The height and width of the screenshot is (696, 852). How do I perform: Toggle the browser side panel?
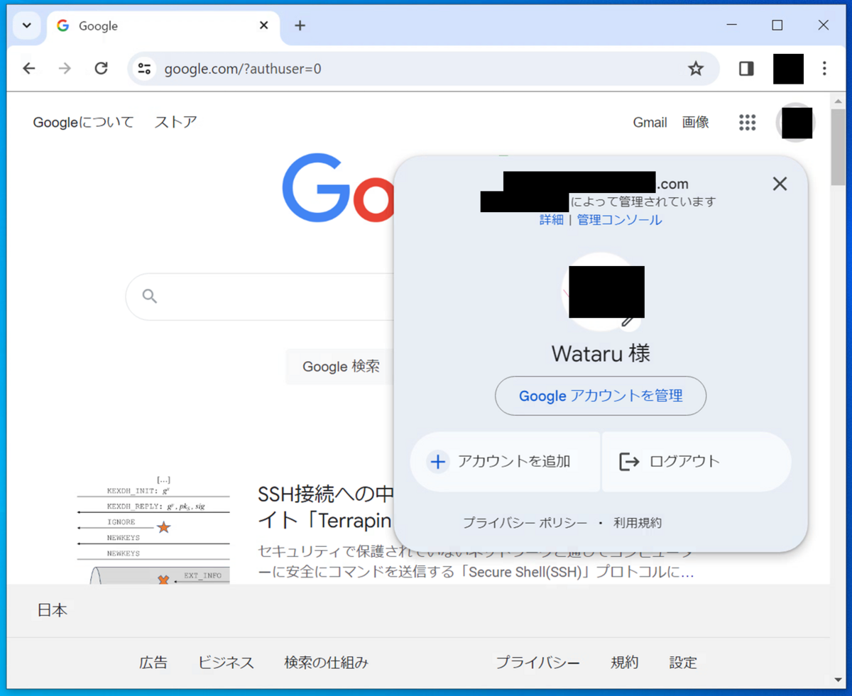pyautogui.click(x=746, y=69)
